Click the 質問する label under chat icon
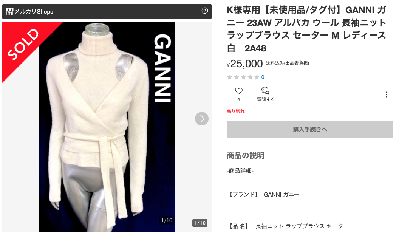The height and width of the screenshot is (237, 396). point(266,99)
